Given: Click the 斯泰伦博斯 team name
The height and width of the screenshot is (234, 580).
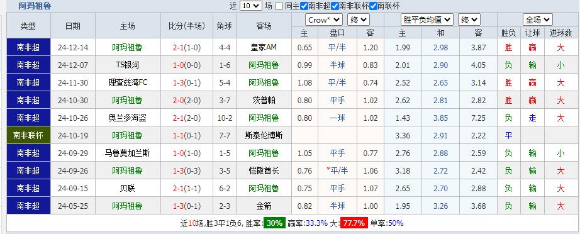Looking at the screenshot, I should (x=264, y=136).
